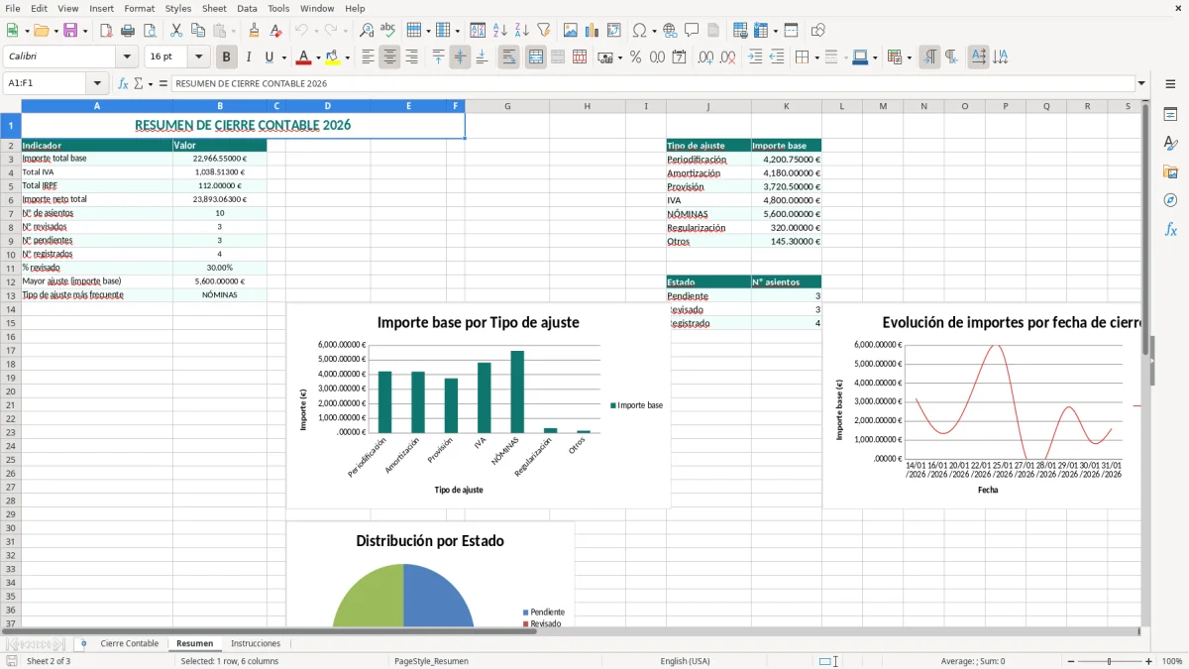Toggle Italic formatting
Image resolution: width=1189 pixels, height=669 pixels.
tap(249, 57)
